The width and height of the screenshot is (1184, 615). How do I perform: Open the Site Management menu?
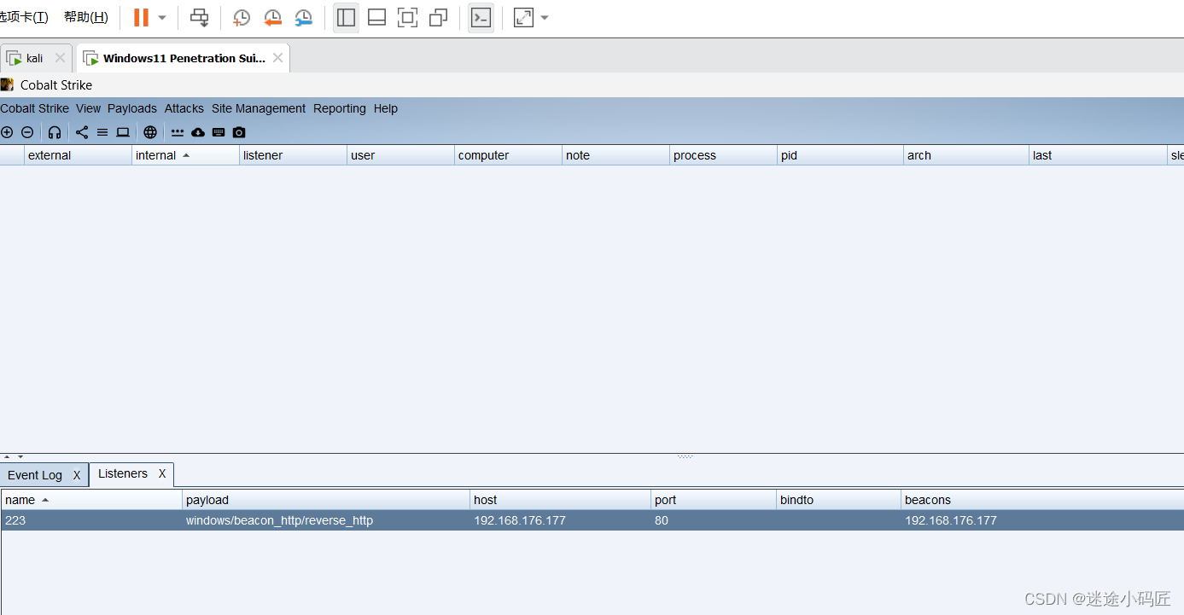click(x=259, y=108)
